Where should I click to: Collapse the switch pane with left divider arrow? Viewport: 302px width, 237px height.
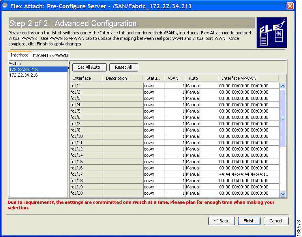coord(69,63)
